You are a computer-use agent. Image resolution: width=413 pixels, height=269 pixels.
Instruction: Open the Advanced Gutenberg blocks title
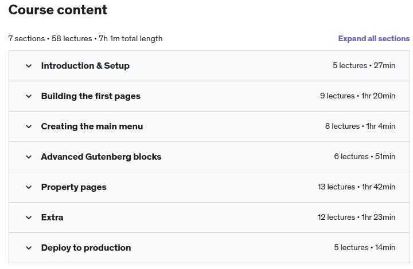point(101,157)
